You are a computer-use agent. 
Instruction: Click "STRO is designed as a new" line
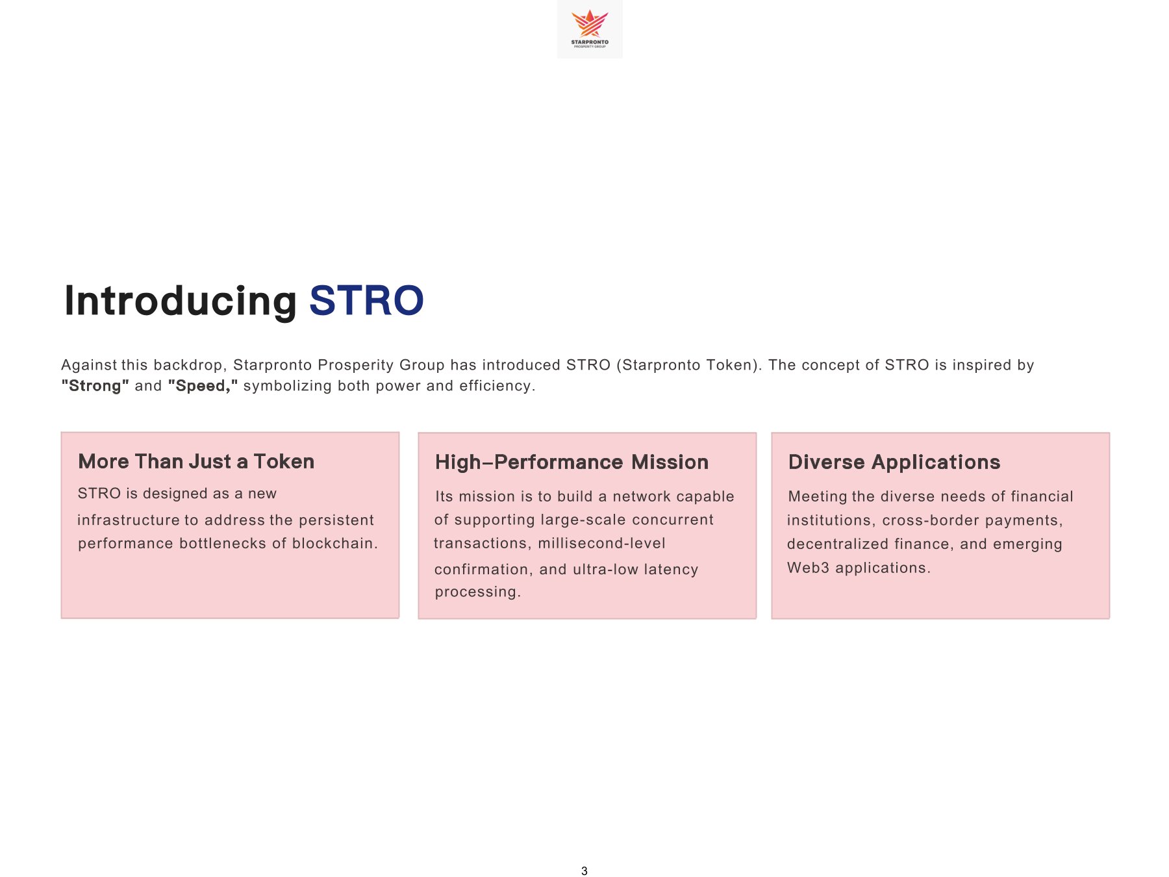177,494
